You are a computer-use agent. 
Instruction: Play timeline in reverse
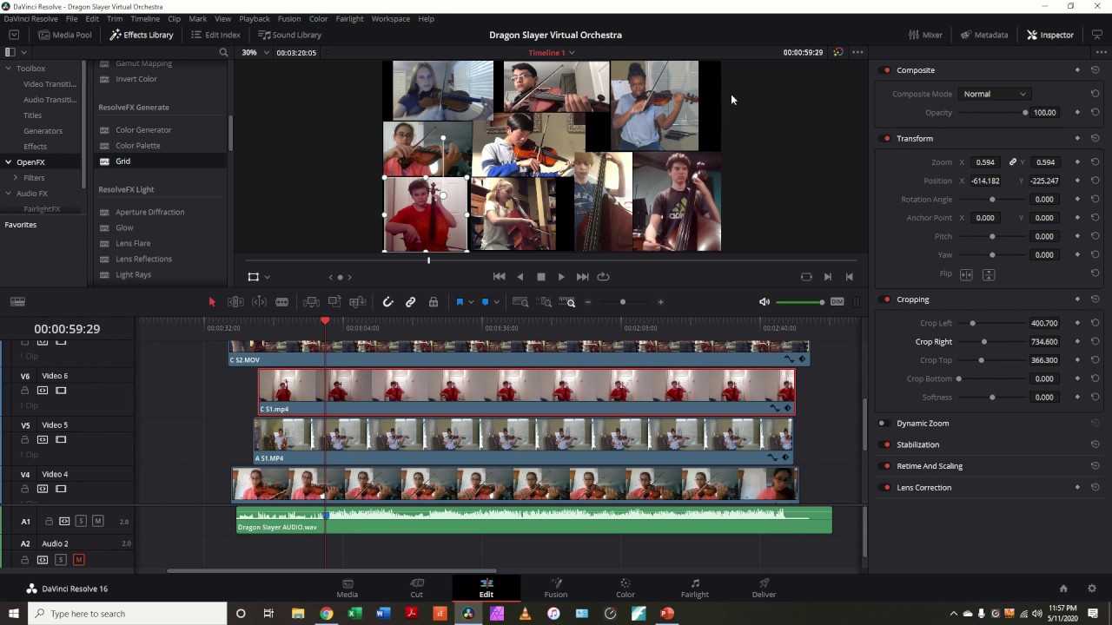click(x=520, y=277)
